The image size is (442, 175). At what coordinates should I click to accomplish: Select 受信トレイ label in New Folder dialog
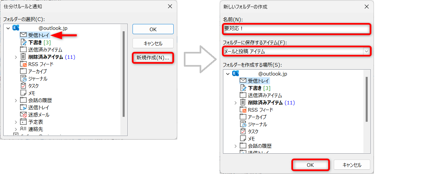click(x=258, y=81)
